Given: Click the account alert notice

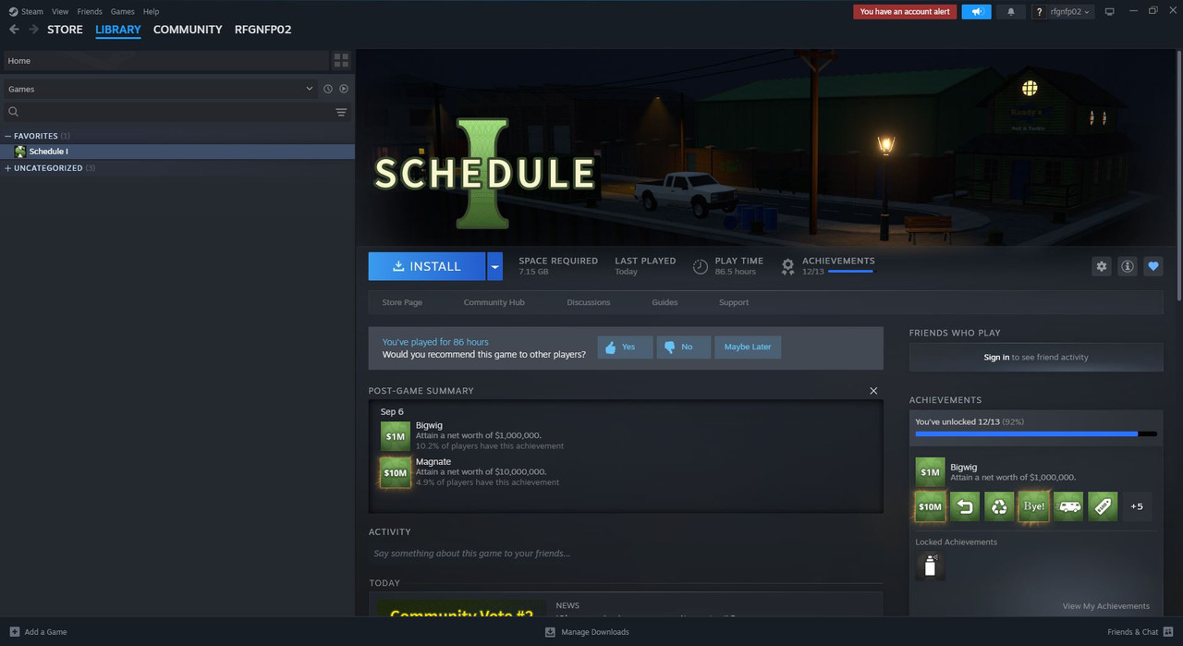Looking at the screenshot, I should click(905, 11).
